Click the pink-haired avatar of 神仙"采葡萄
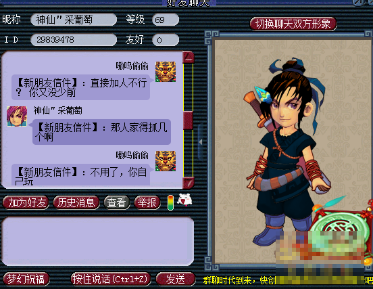The width and height of the screenshot is (373, 289). point(17,116)
